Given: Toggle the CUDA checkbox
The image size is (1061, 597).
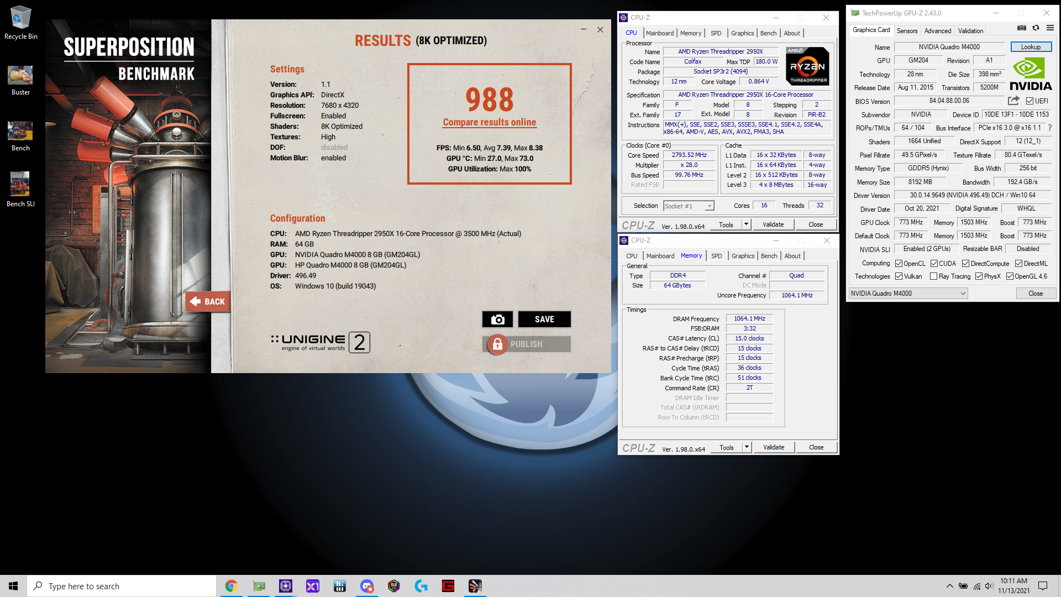Looking at the screenshot, I should (934, 264).
